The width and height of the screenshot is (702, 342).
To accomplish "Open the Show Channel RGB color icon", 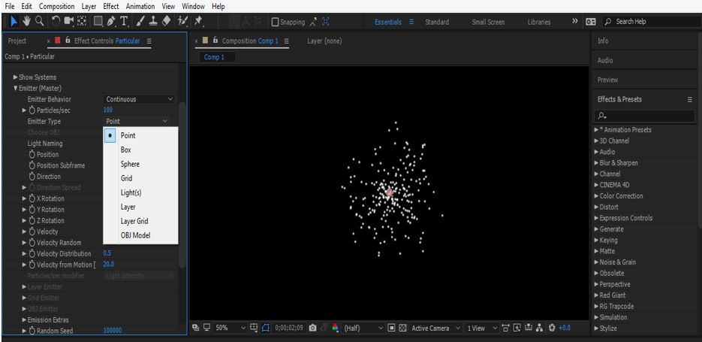I will click(x=336, y=328).
